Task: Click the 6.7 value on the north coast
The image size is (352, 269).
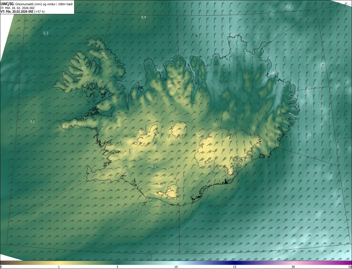Action: [x=159, y=70]
